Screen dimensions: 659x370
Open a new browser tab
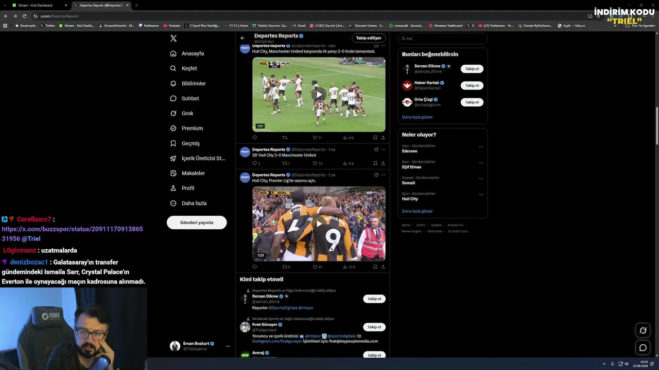click(136, 5)
